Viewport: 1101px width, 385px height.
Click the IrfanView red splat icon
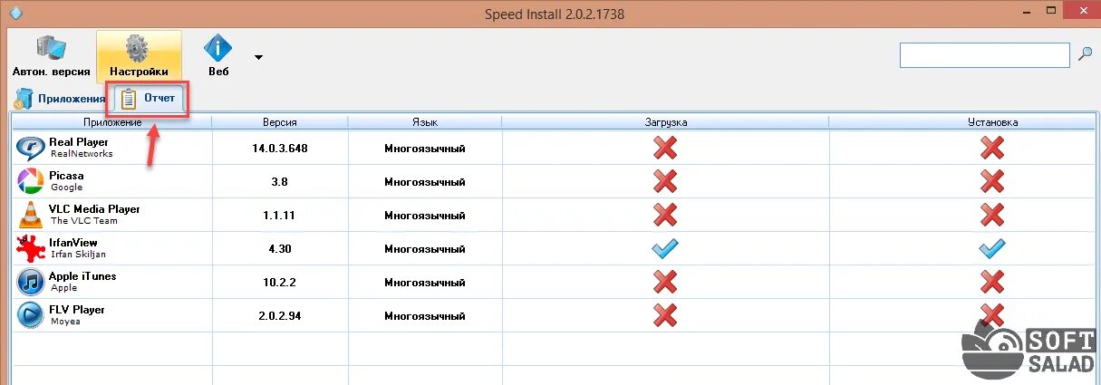coord(31,248)
